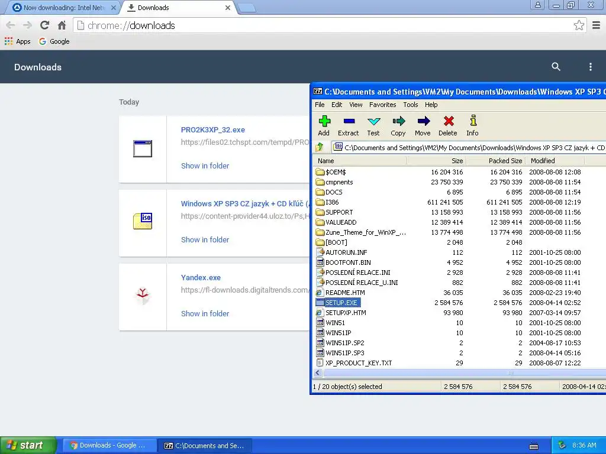The image size is (606, 454).
Task: Show PRO2K3XP_32.exe in folder
Action: tap(205, 166)
